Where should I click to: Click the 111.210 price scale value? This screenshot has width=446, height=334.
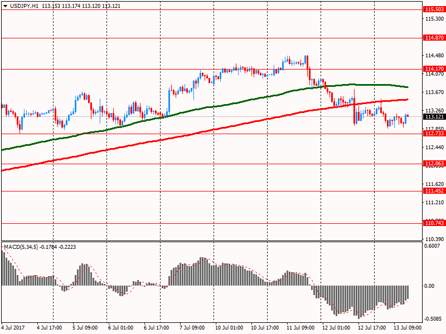tap(434, 202)
